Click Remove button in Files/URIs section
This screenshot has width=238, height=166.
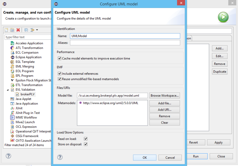(x=165, y=116)
